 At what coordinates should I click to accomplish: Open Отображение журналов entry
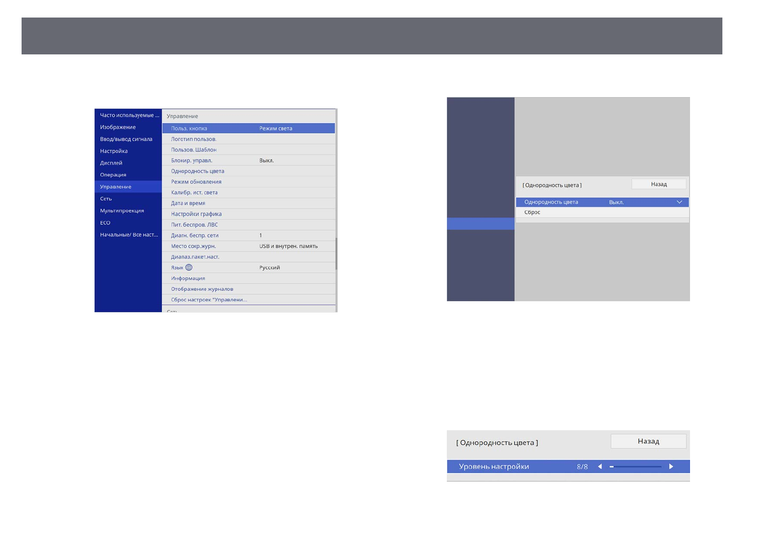(x=202, y=289)
